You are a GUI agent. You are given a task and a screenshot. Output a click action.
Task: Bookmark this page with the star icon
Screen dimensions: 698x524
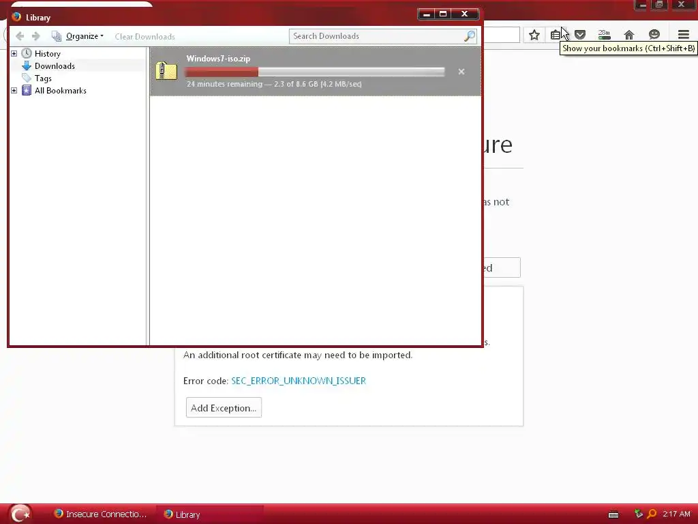tap(534, 35)
